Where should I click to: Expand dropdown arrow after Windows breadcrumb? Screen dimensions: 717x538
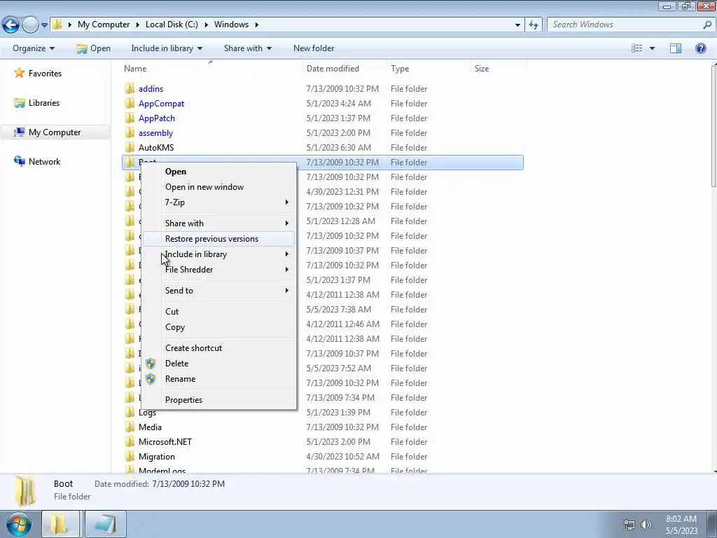[256, 25]
